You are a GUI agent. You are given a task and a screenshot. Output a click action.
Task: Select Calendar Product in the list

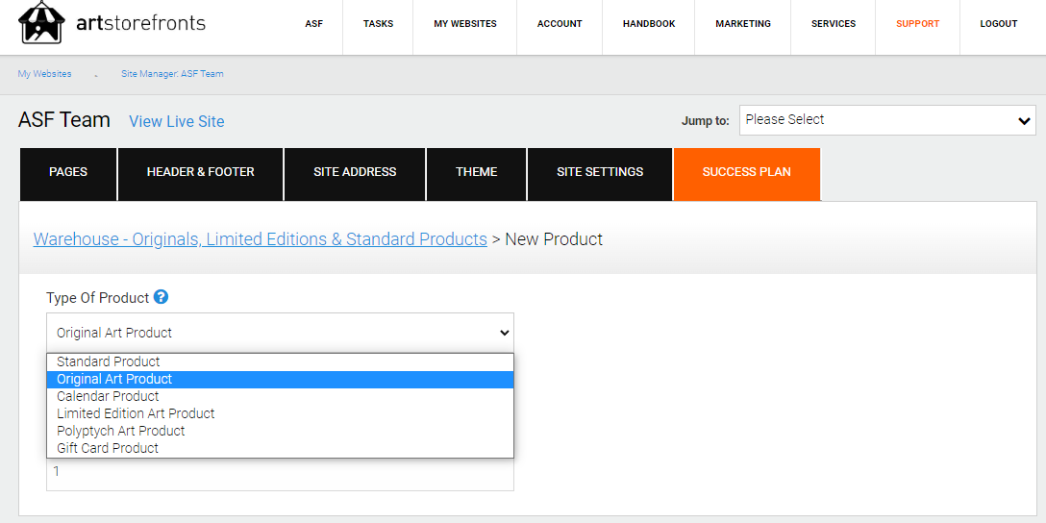coord(108,396)
